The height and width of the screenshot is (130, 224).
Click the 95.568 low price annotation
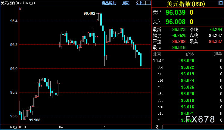(35, 120)
